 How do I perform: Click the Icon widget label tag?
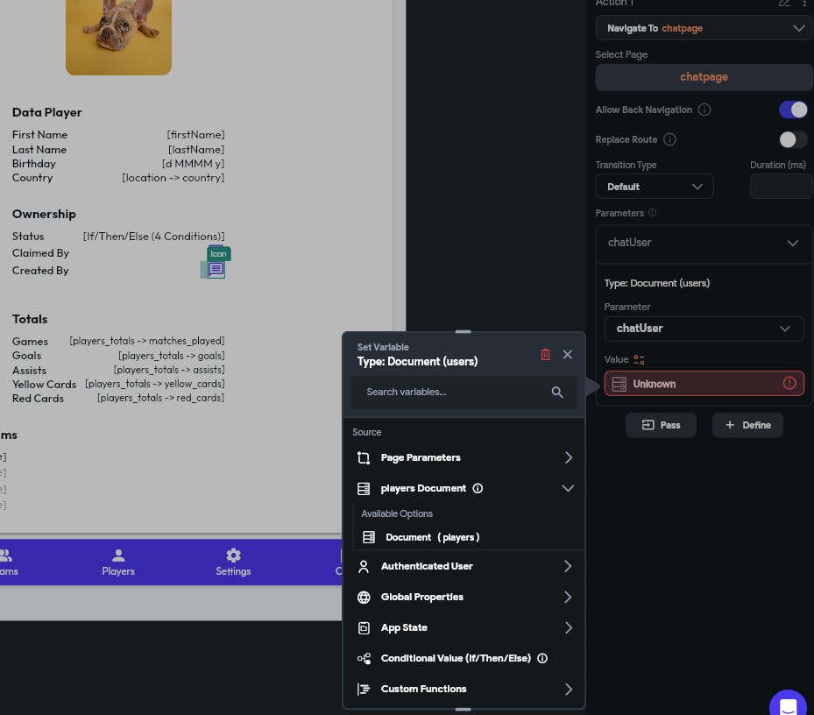pos(218,253)
